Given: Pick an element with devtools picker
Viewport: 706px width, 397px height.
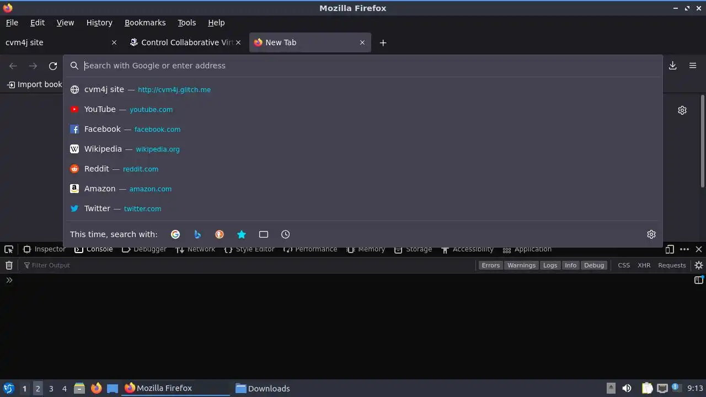Looking at the screenshot, I should [9, 249].
